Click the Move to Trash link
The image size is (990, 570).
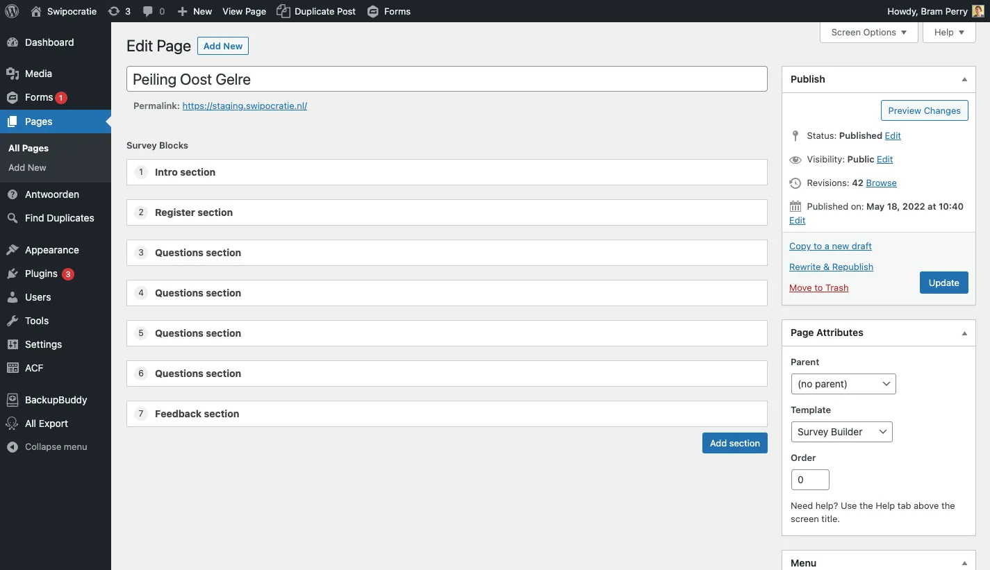[818, 287]
